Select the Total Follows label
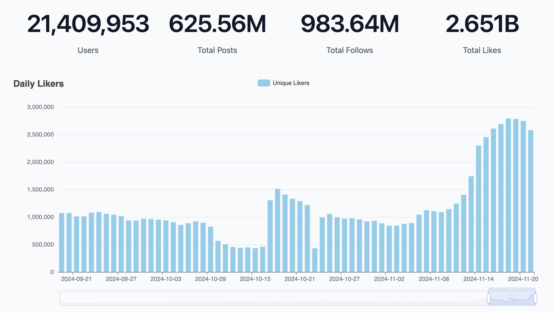Image resolution: width=554 pixels, height=313 pixels. [350, 50]
